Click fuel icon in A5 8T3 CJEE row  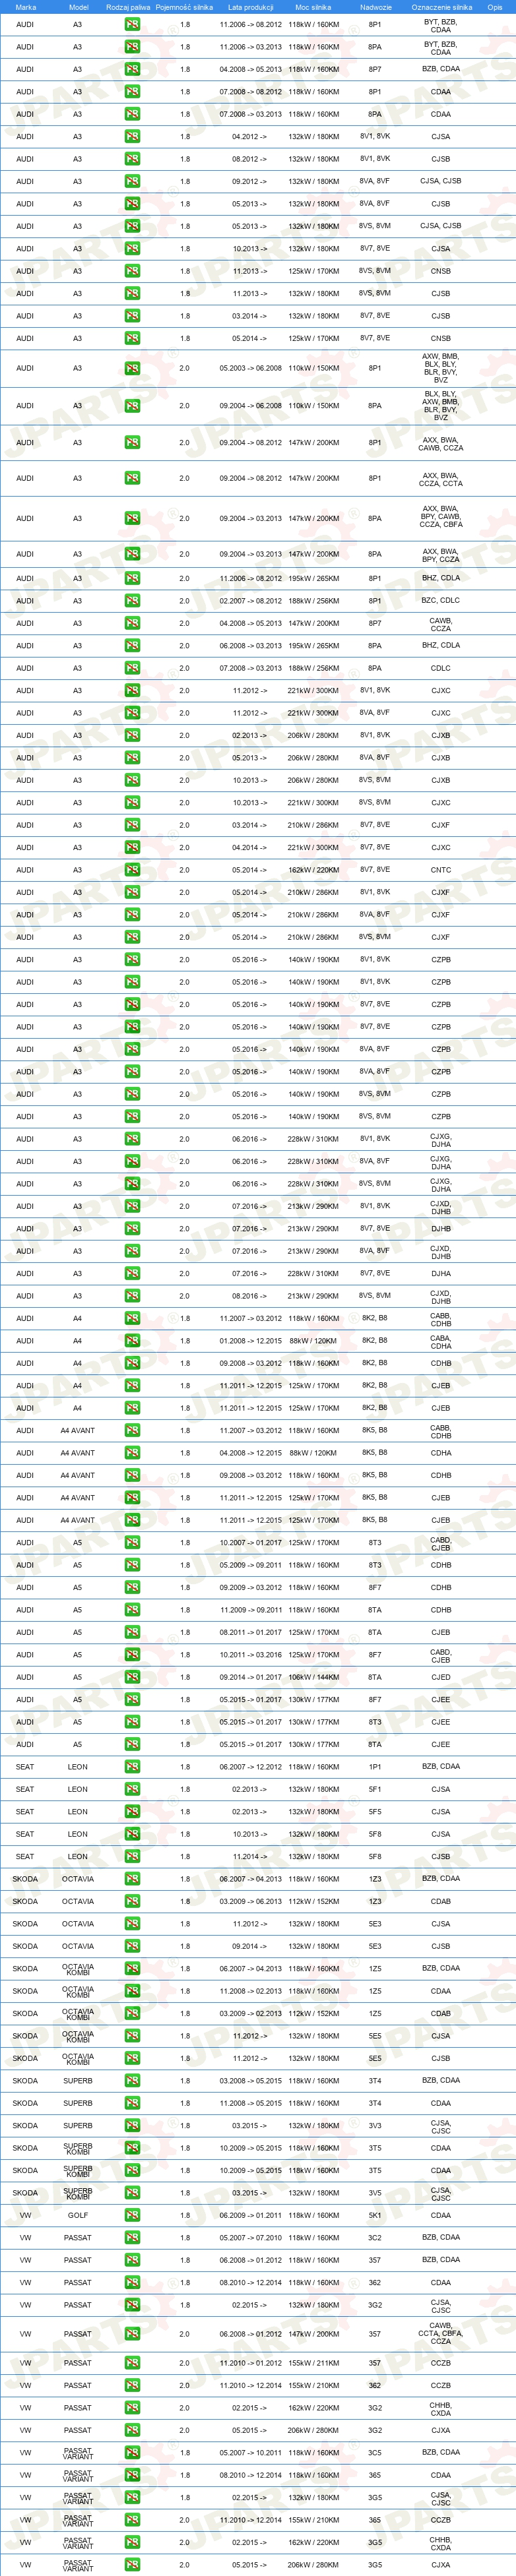coord(132,1722)
